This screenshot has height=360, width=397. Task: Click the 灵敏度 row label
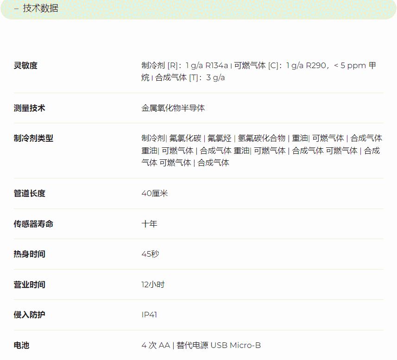25,66
